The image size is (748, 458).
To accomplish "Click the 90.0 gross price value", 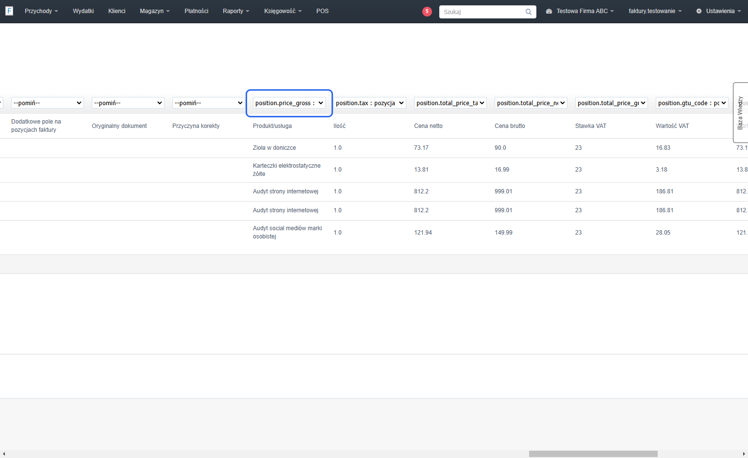I will tap(500, 148).
